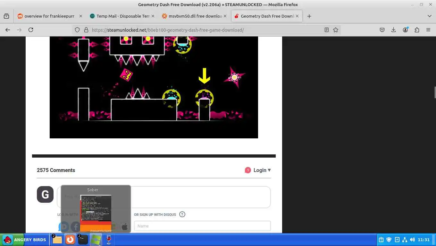The image size is (436, 246).
Task: Open the clipboard alert tray icon
Action: (381, 240)
